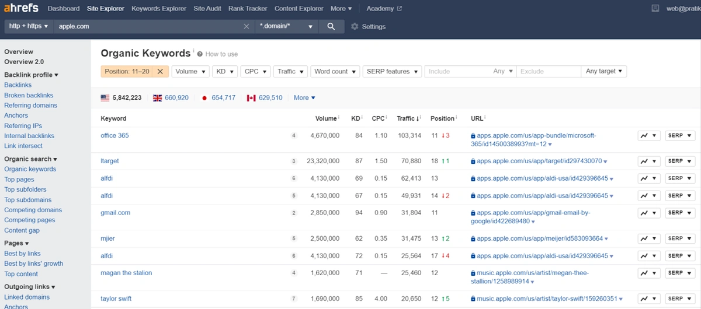701x309 pixels.
Task: Expand the Volume filter dropdown
Action: (190, 71)
